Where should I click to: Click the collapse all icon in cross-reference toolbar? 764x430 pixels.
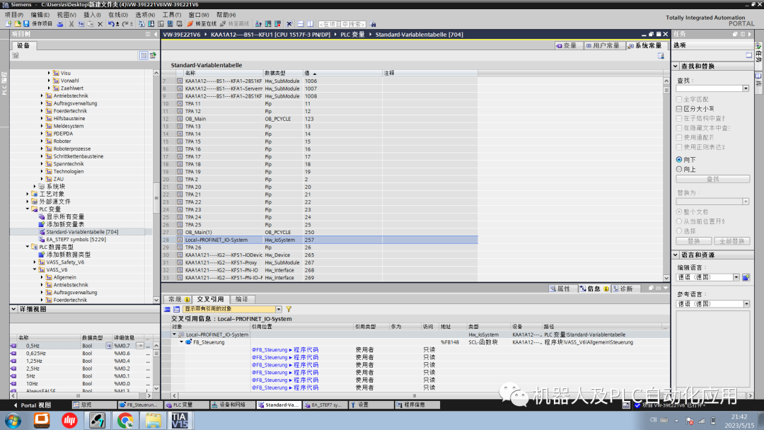[x=167, y=309]
